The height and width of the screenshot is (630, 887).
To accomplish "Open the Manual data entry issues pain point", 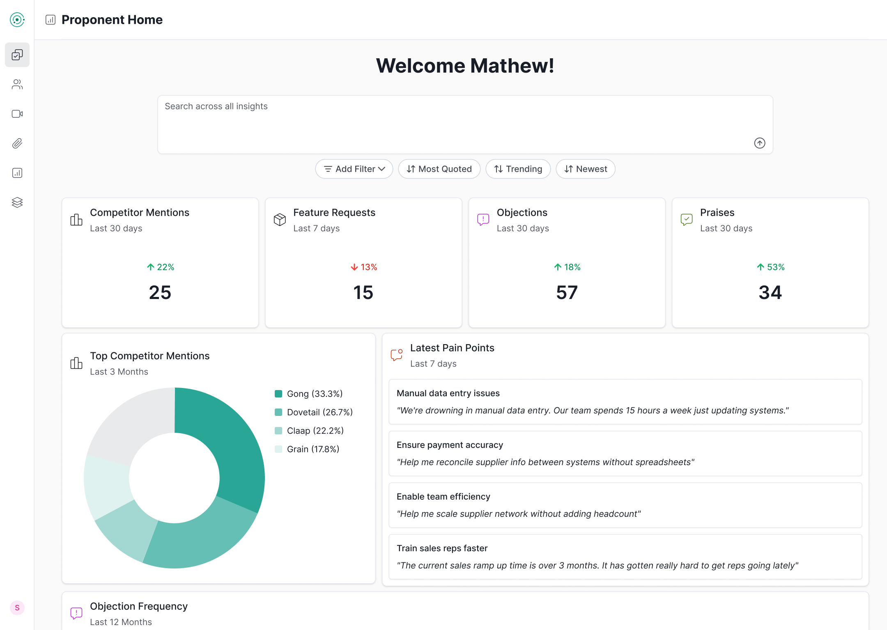I will tap(625, 402).
